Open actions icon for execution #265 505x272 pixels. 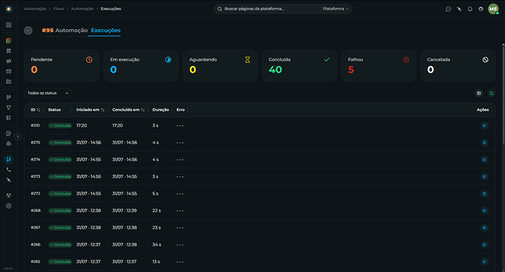484,262
